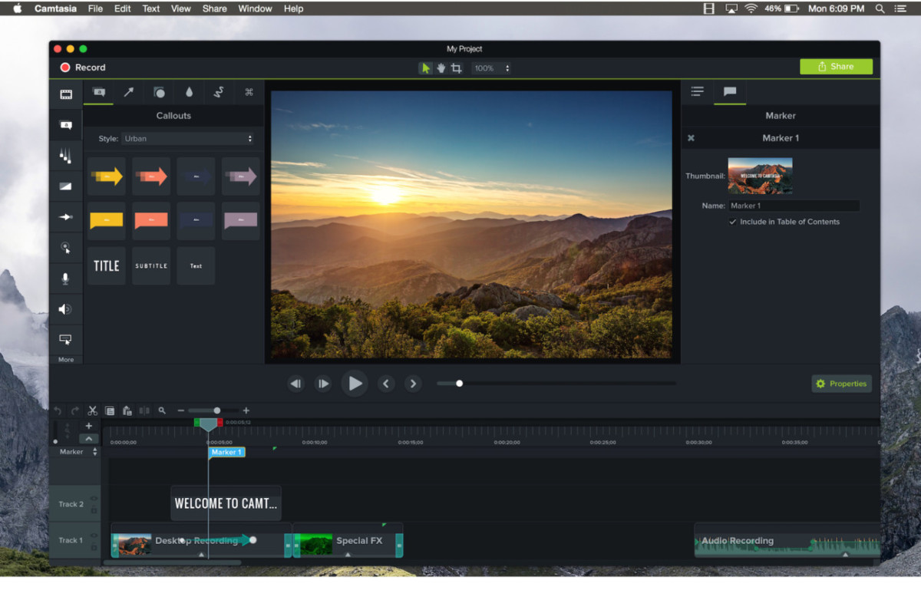
Task: Select the Sketch Motion squiggle icon
Action: tap(219, 92)
